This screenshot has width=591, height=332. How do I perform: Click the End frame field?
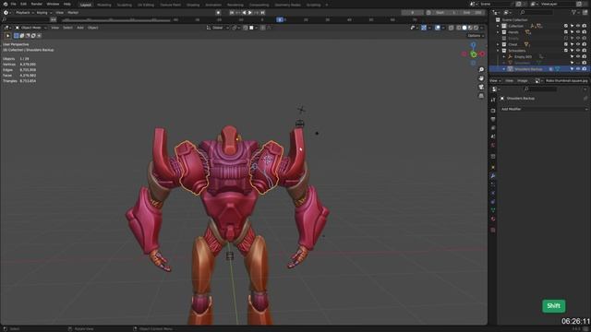point(472,12)
